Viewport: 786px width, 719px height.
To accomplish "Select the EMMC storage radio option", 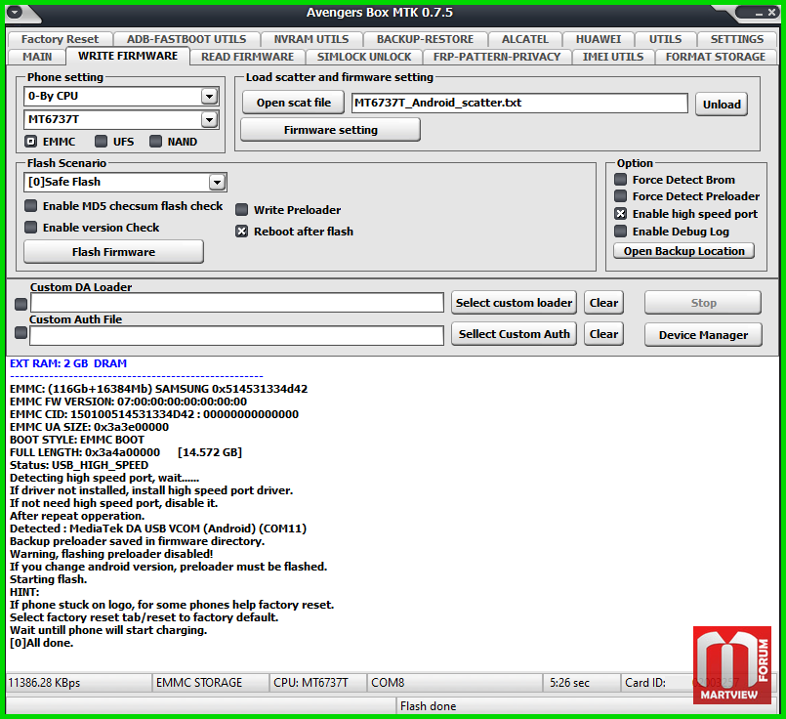I will click(x=30, y=142).
